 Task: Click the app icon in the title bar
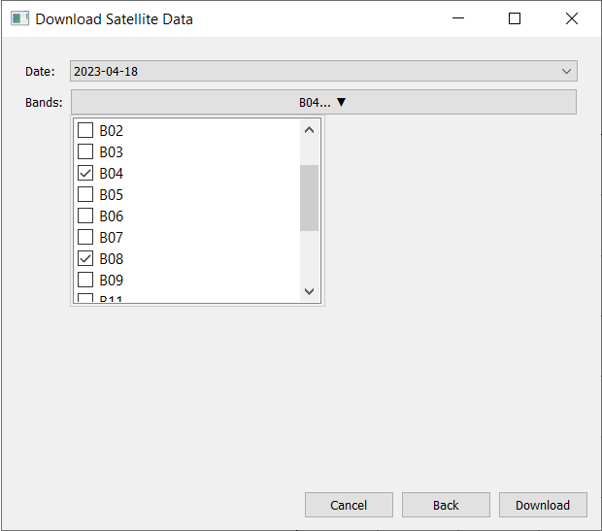click(x=19, y=18)
